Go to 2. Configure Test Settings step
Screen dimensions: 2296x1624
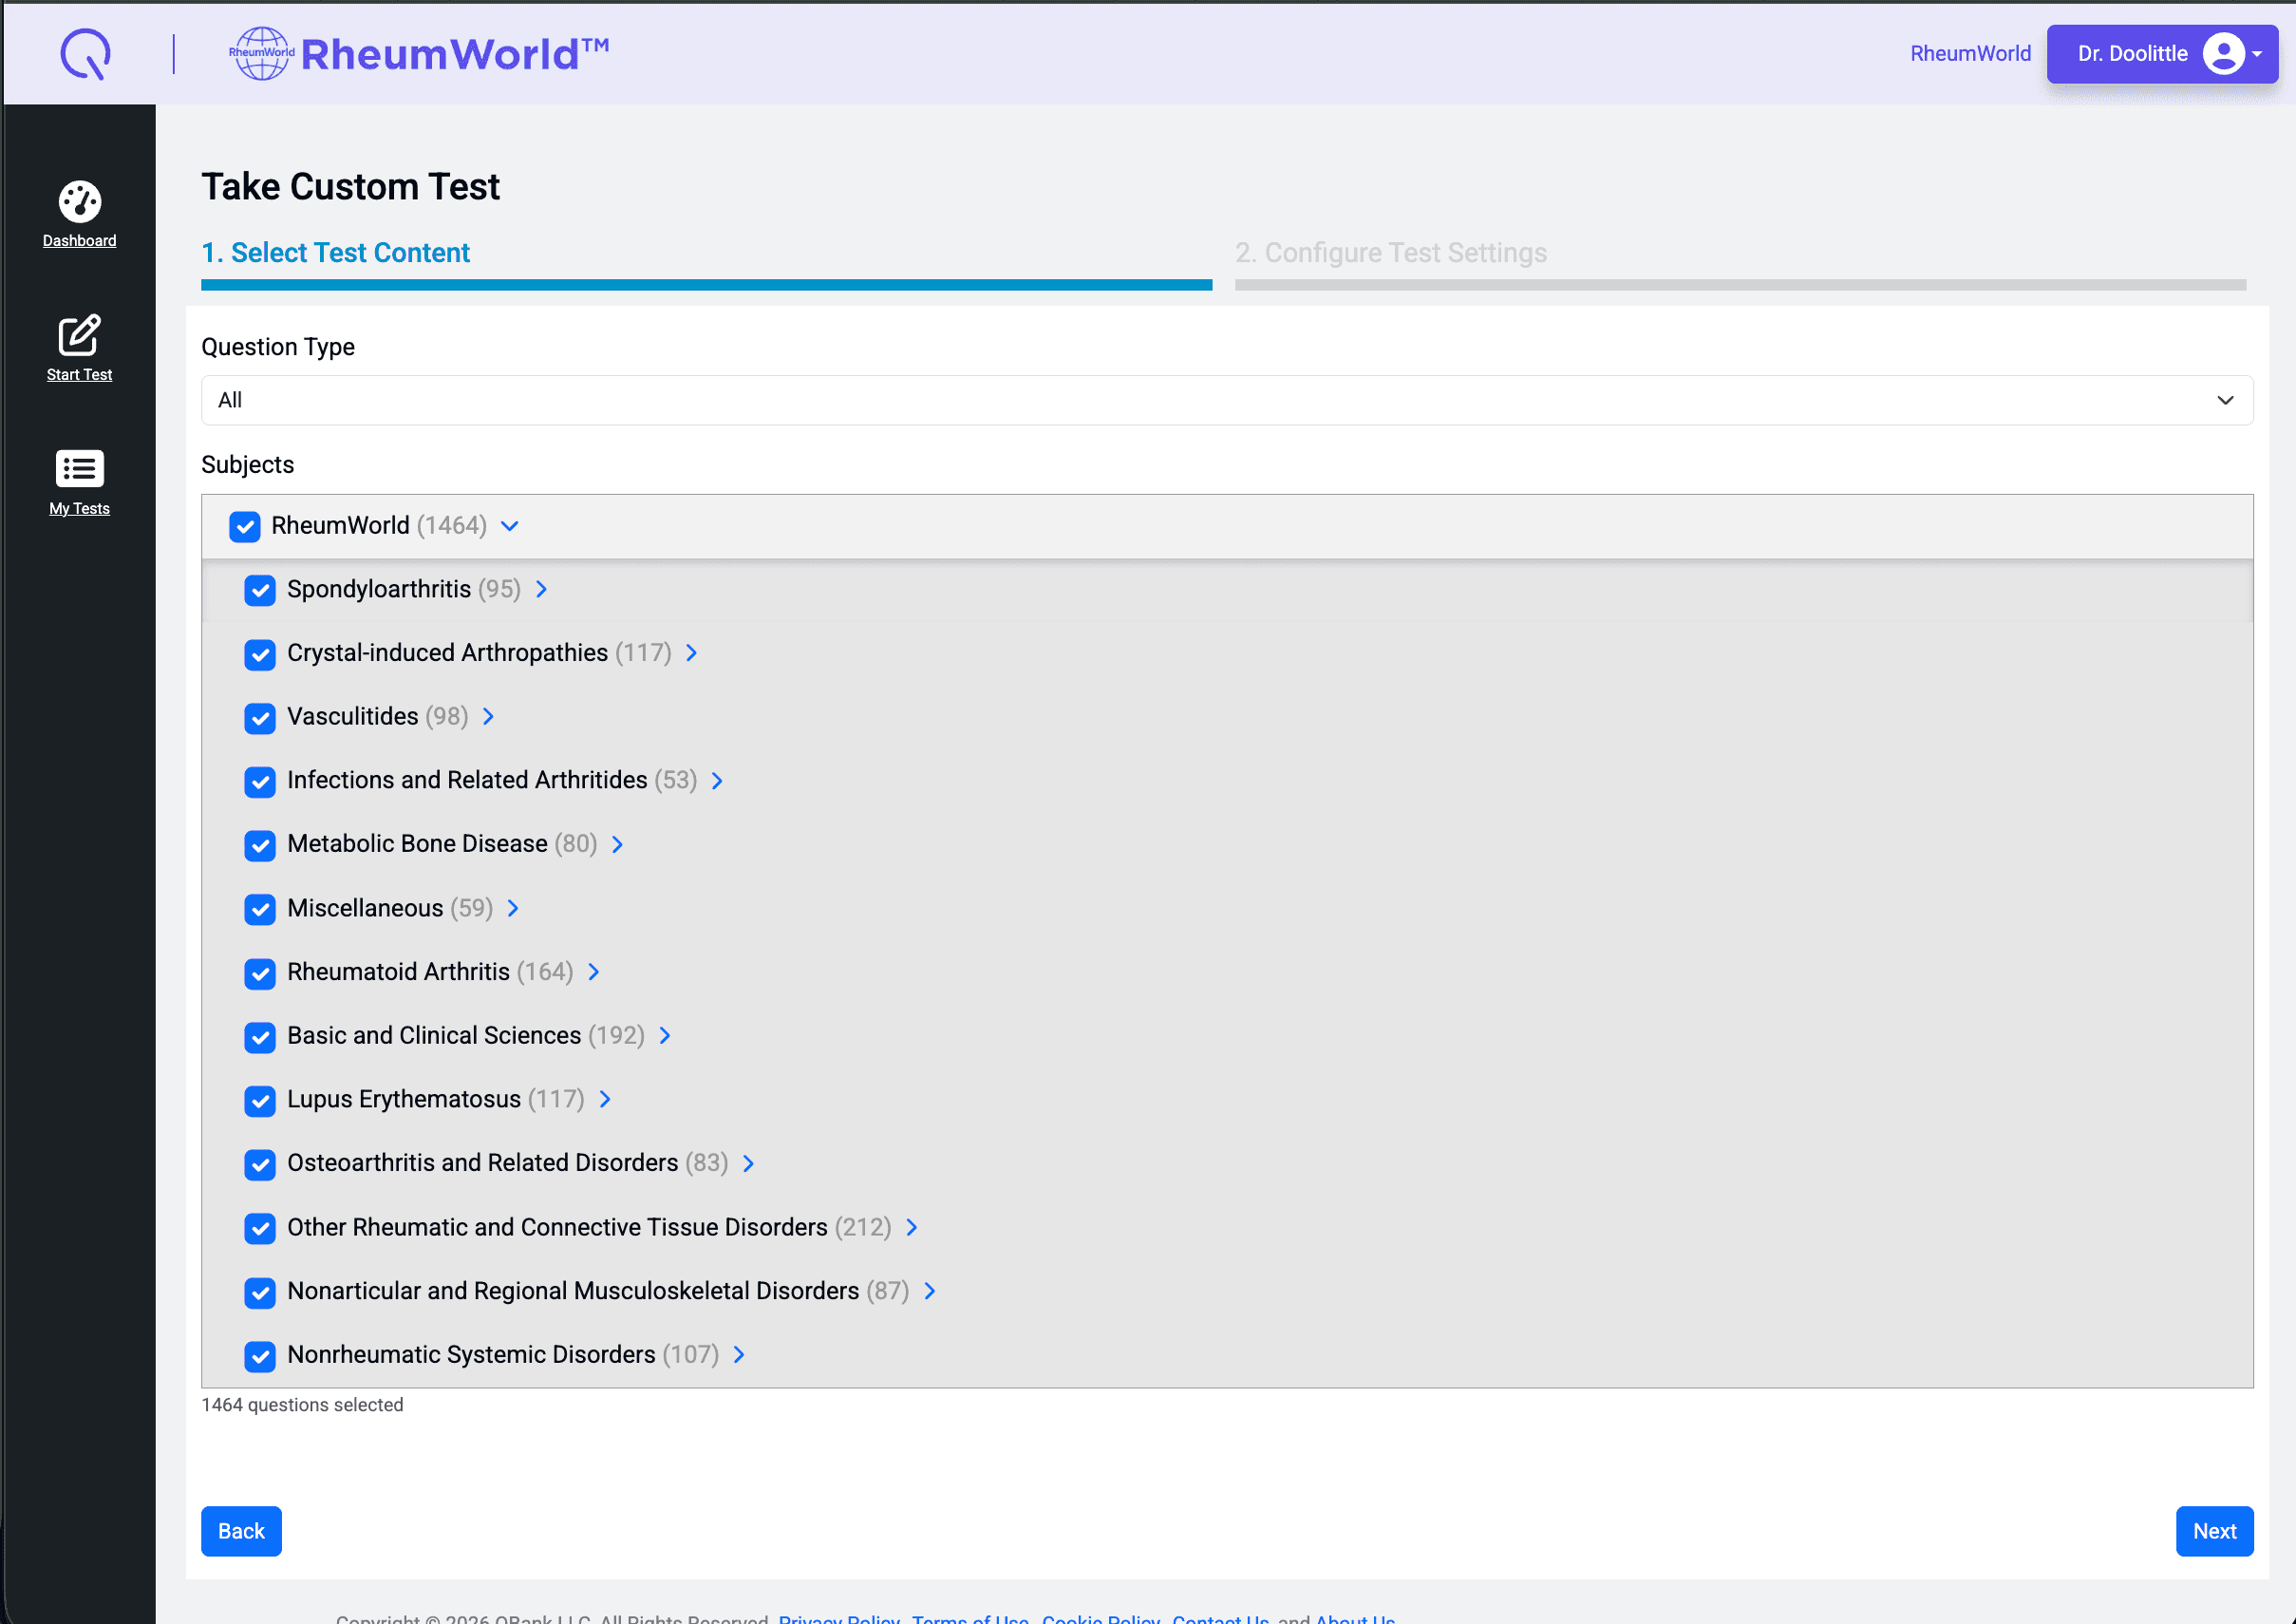coord(1390,253)
